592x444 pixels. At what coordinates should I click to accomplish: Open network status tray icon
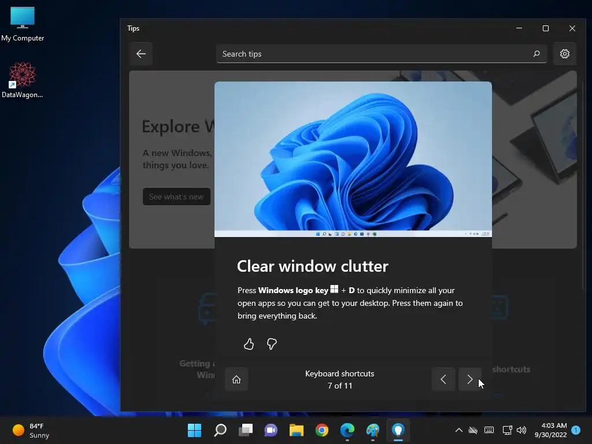pyautogui.click(x=507, y=430)
